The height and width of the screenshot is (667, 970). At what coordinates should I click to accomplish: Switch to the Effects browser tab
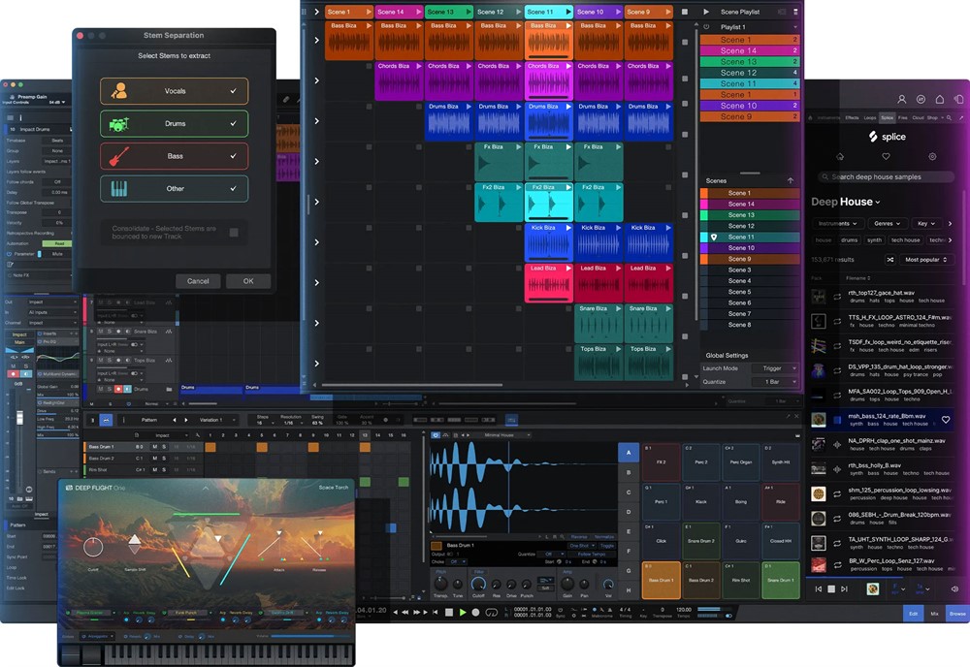pos(852,117)
